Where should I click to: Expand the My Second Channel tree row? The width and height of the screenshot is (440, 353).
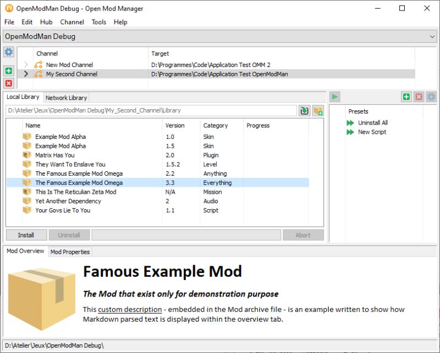[x=25, y=74]
